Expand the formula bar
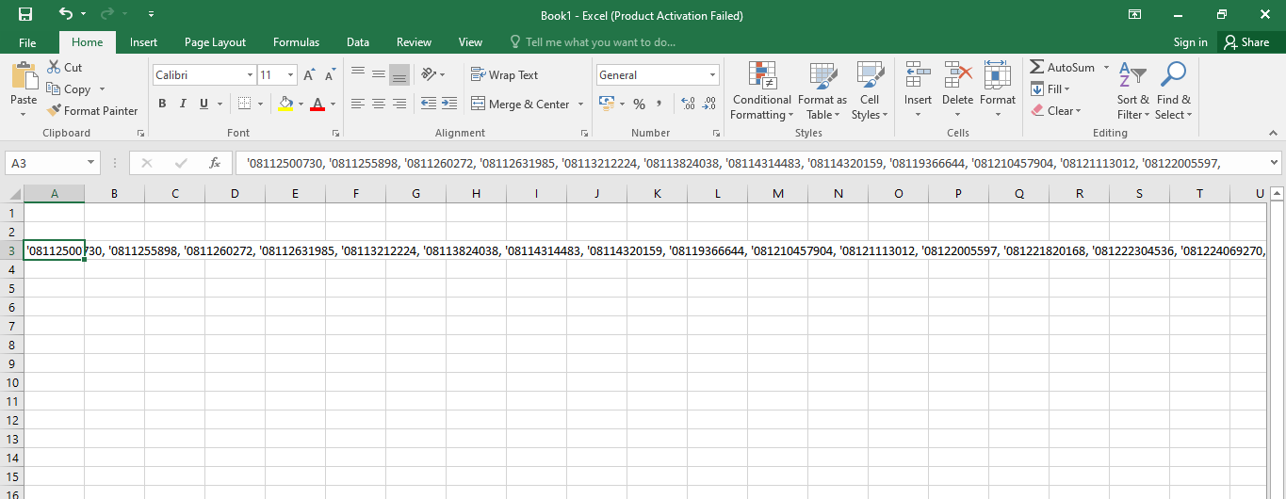The image size is (1286, 499). tap(1274, 163)
